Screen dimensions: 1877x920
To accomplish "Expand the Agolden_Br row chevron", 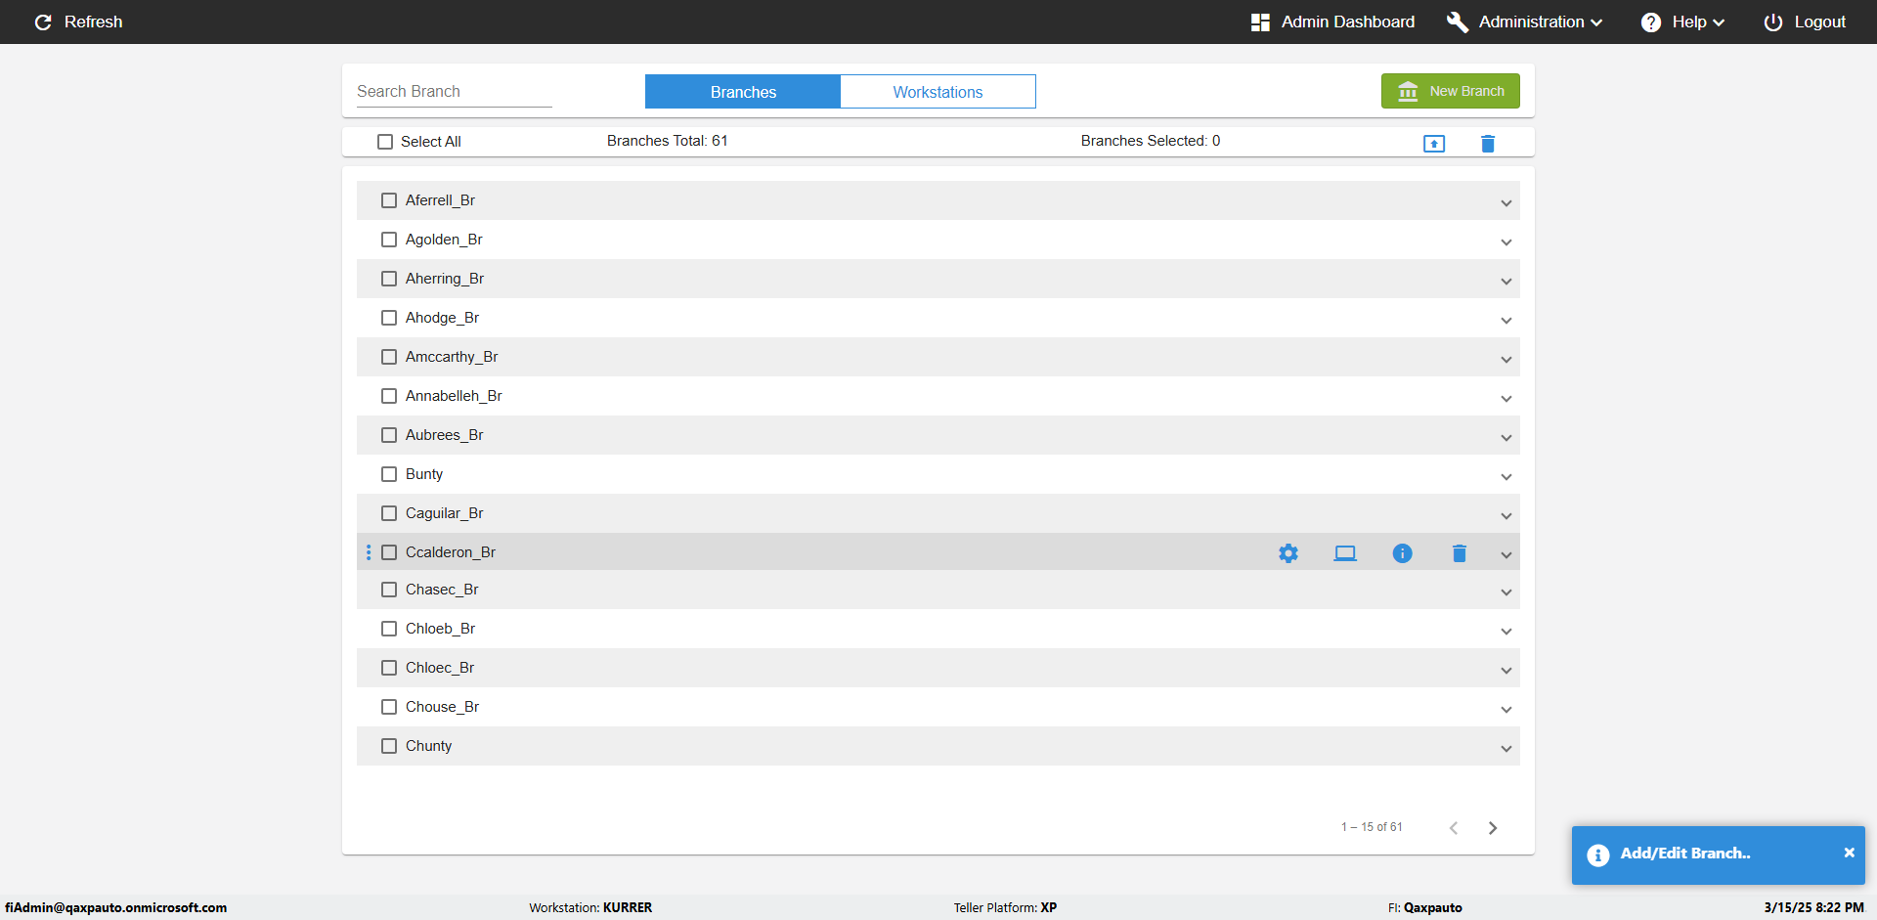I will coord(1506,242).
